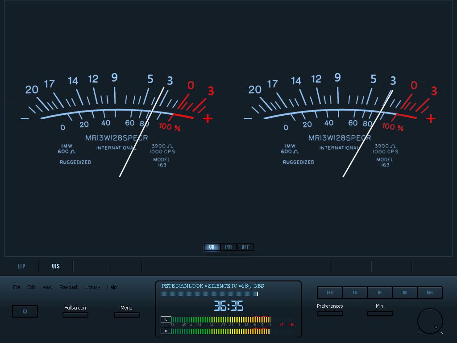Switch to the DET visualization mode
The height and width of the screenshot is (343, 457).
(245, 247)
